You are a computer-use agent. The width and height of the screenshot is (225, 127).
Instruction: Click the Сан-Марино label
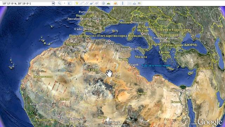pos(144,27)
